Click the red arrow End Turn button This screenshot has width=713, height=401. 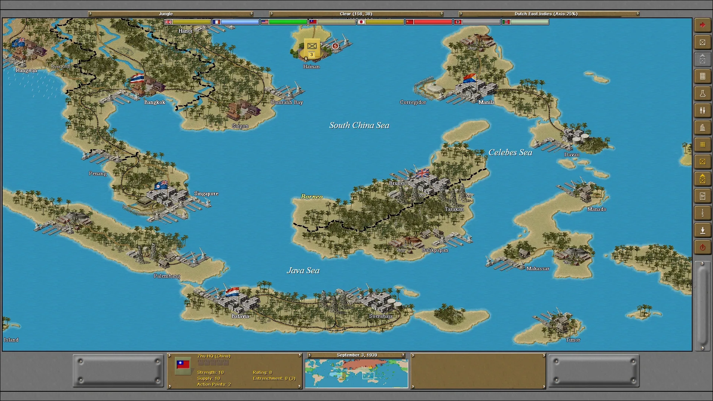point(702,25)
